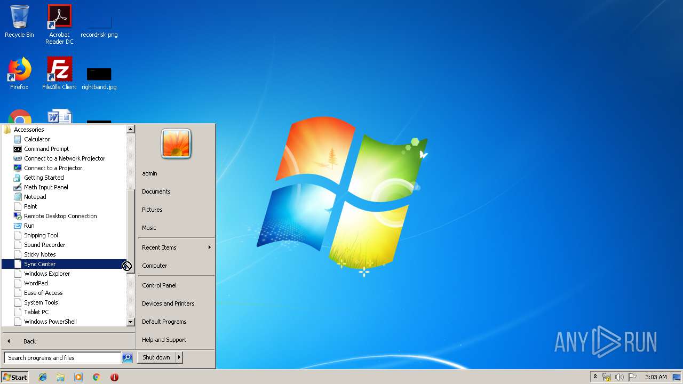Click the programs list scroll-down arrow
The image size is (683, 384).
pyautogui.click(x=130, y=322)
